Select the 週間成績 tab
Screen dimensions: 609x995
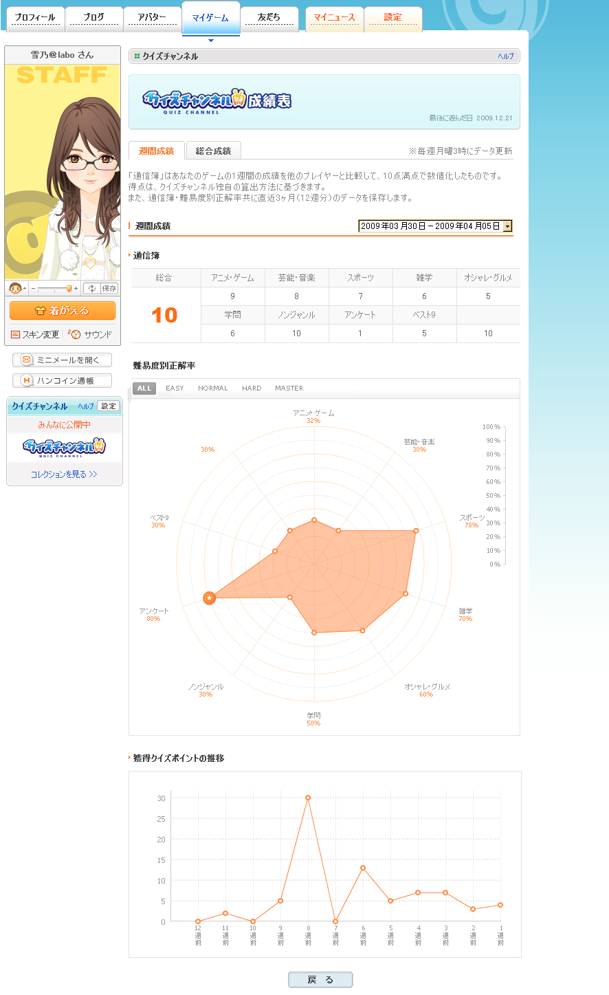click(x=157, y=151)
